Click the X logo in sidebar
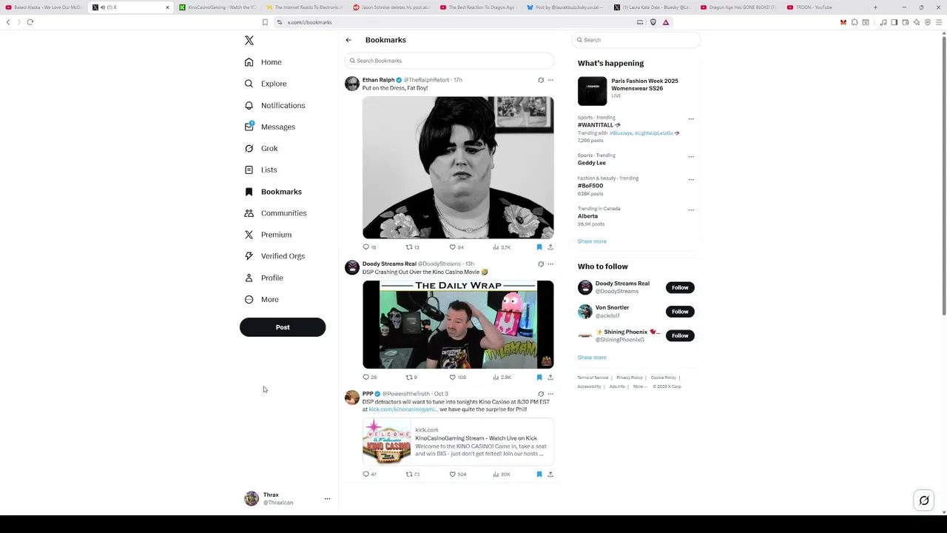 coord(249,41)
